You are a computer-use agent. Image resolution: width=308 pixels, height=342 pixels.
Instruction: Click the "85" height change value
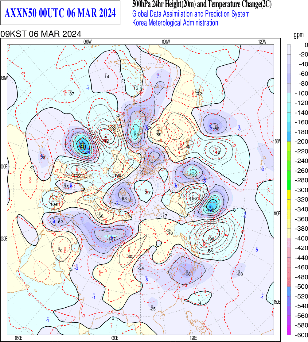coord(188,147)
